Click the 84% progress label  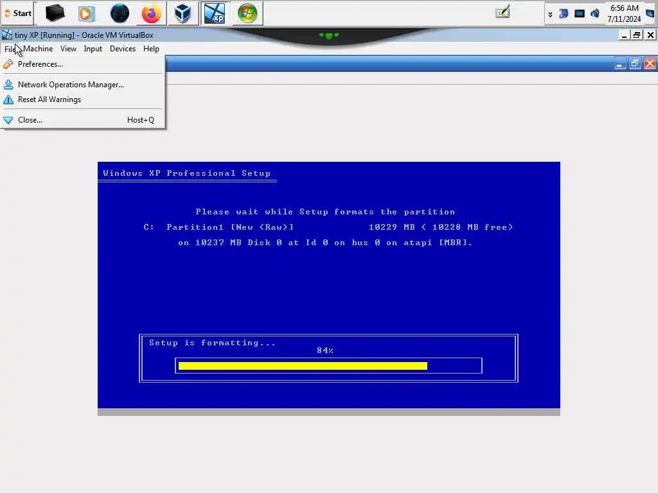click(325, 350)
